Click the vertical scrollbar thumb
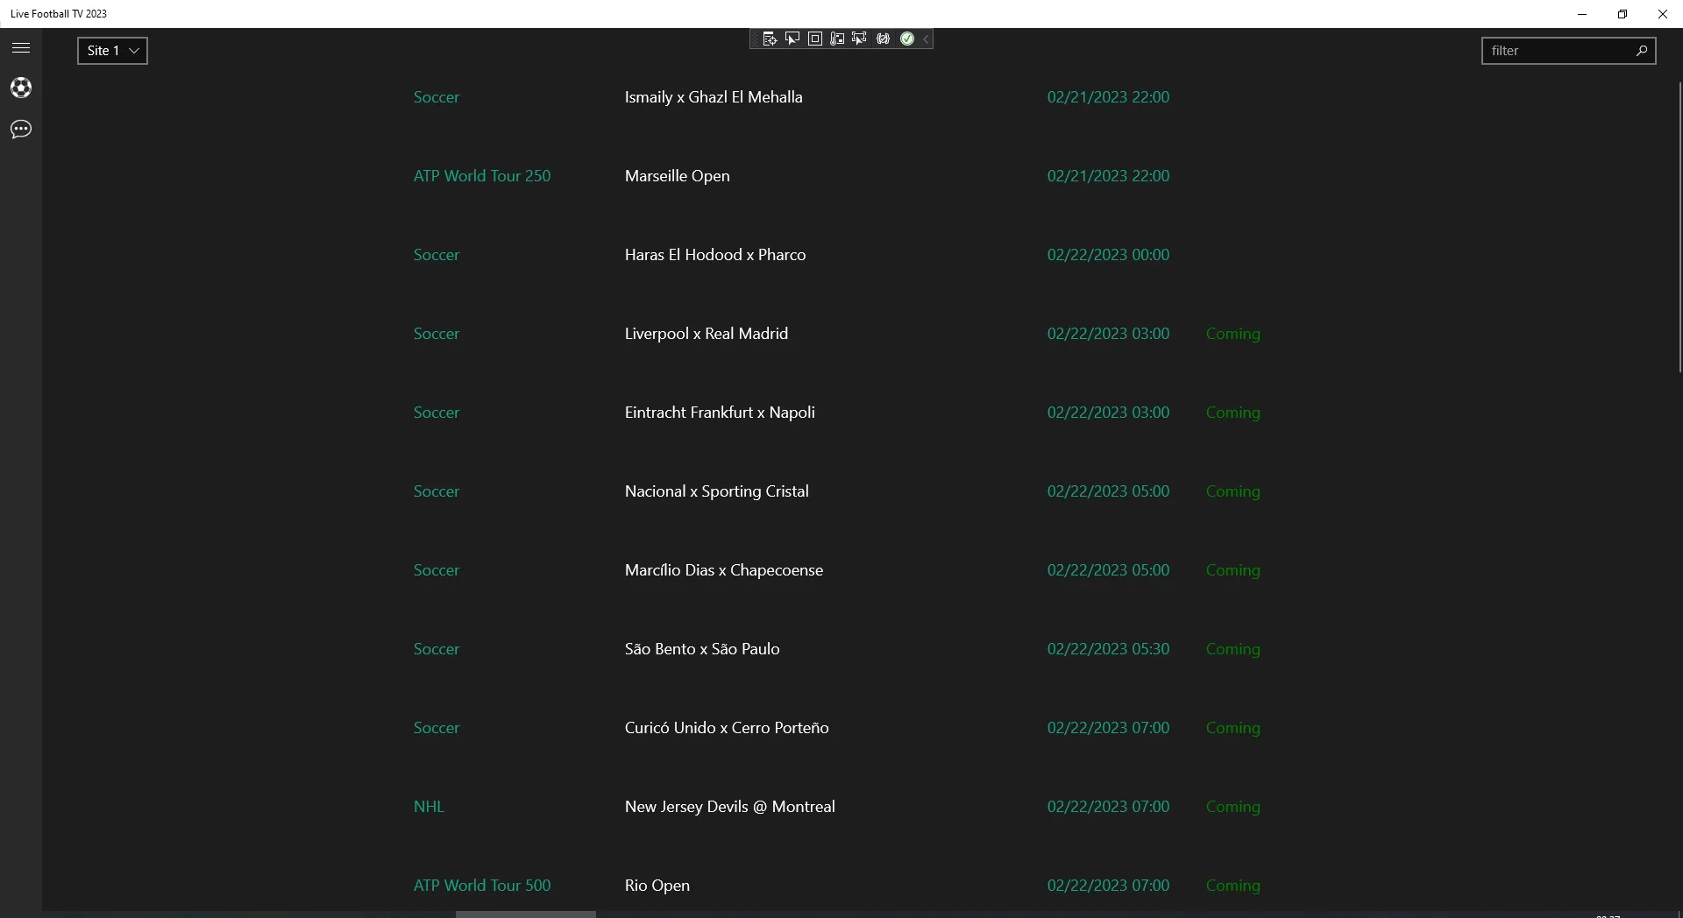 (x=1679, y=228)
